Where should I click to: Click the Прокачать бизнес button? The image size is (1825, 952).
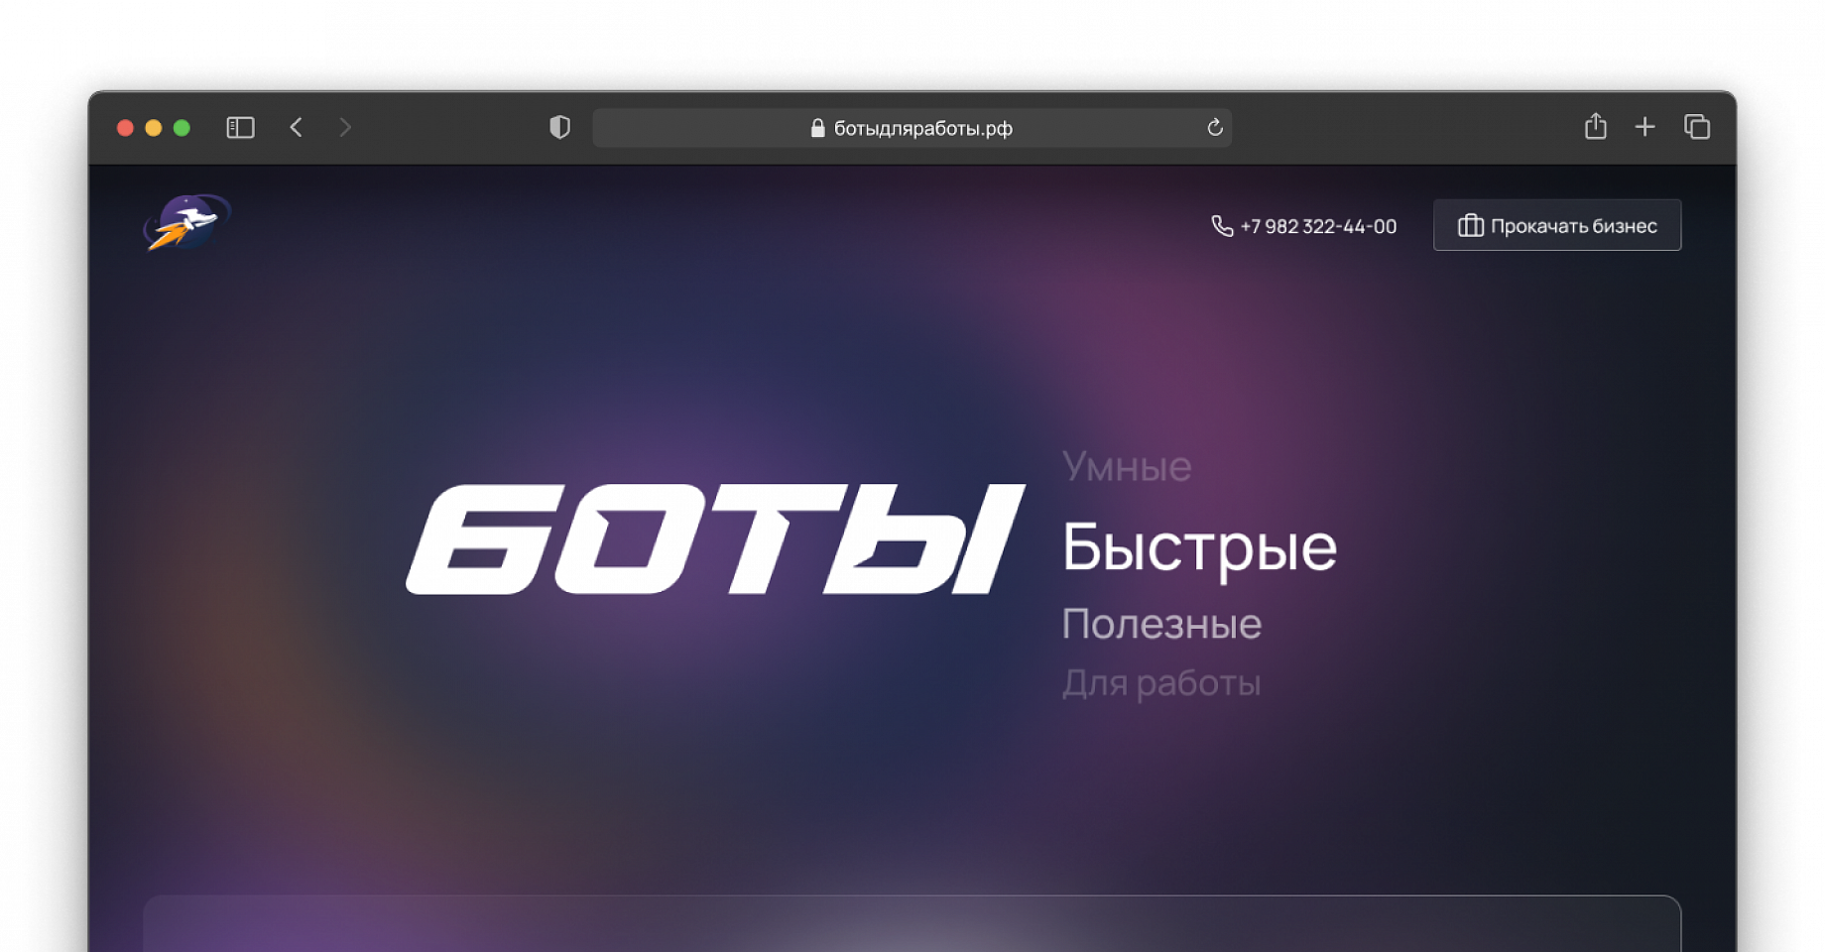click(1557, 225)
